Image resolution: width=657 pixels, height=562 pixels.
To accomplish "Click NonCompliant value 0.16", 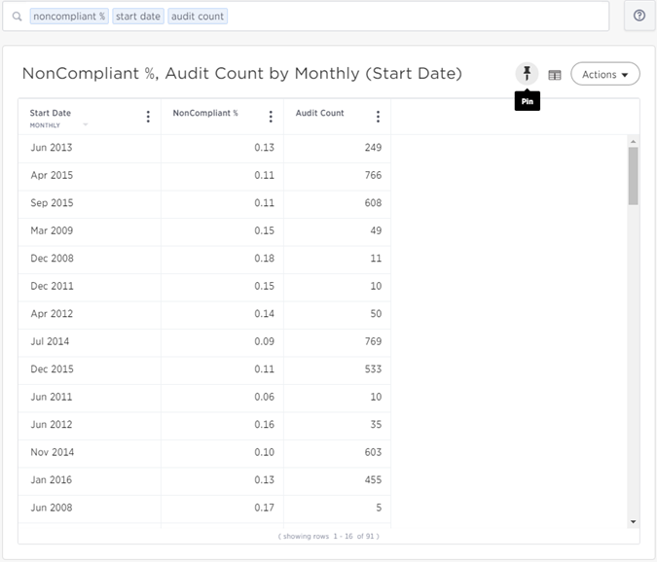I will (264, 424).
